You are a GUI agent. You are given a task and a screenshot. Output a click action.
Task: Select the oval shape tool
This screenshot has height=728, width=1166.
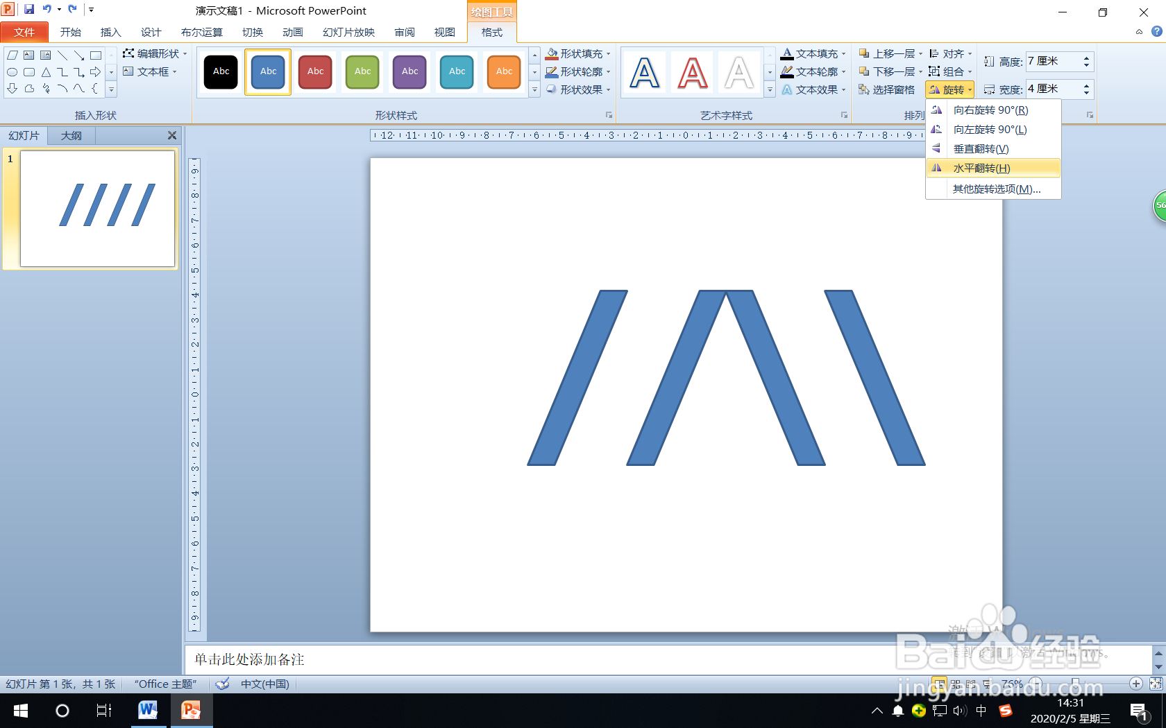[12, 72]
